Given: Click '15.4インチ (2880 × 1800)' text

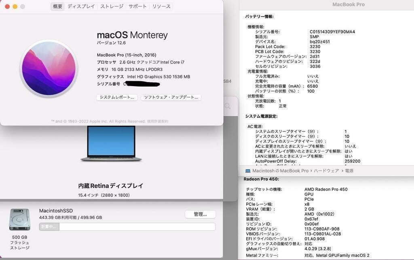Looking at the screenshot, I should pyautogui.click(x=104, y=195).
